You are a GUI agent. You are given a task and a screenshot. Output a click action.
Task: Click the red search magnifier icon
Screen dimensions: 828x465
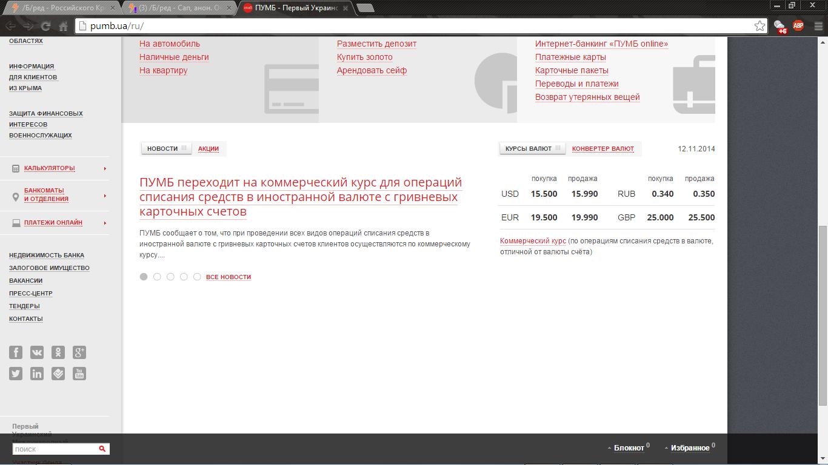click(102, 449)
